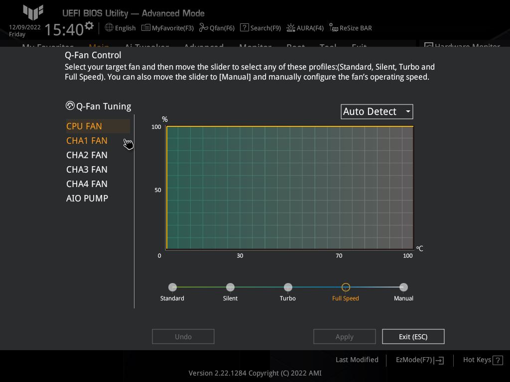Viewport: 510px width, 382px height.
Task: Select CHA1 FAN in fan list
Action: coord(87,141)
